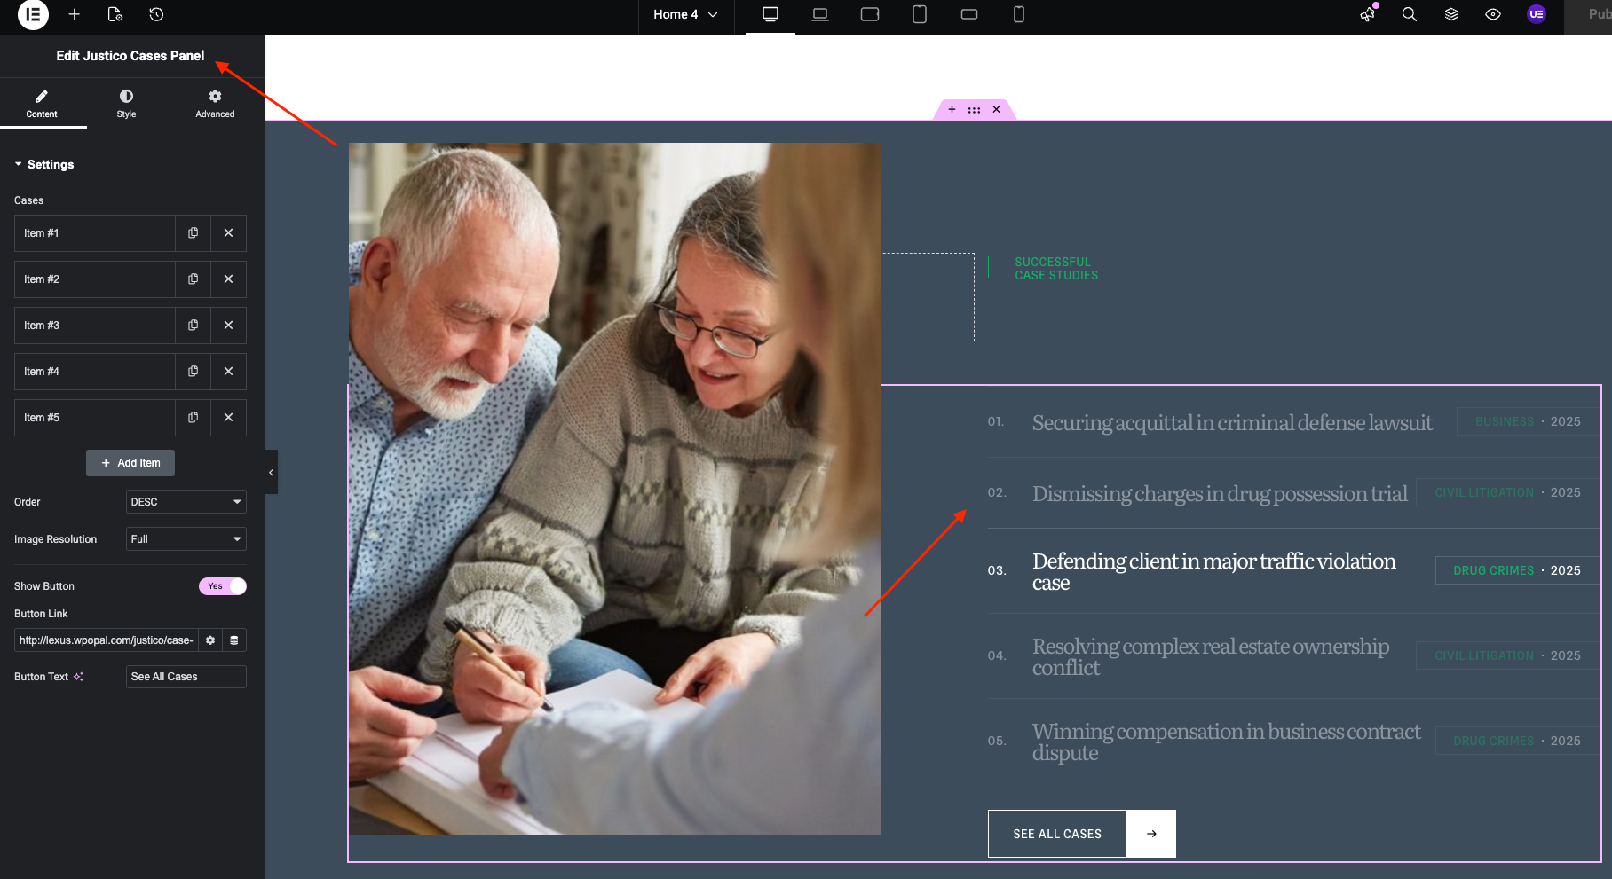
Task: Open the structure layers icon
Action: point(1451,14)
